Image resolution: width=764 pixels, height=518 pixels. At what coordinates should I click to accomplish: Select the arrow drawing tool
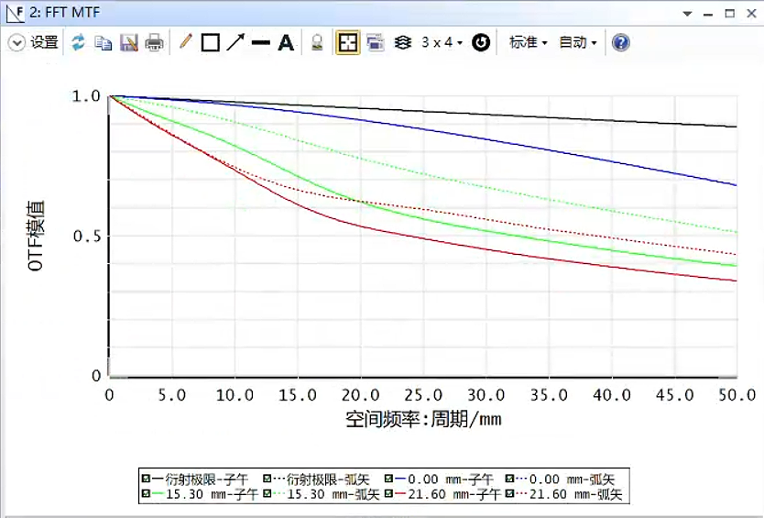pyautogui.click(x=235, y=42)
